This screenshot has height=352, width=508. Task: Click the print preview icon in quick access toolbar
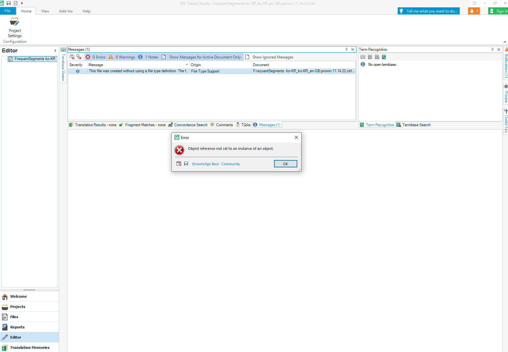point(15,3)
